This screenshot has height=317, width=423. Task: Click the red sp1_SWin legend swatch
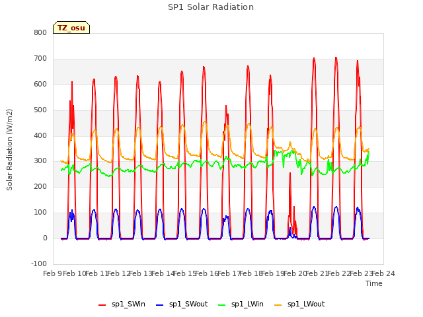[102, 305]
